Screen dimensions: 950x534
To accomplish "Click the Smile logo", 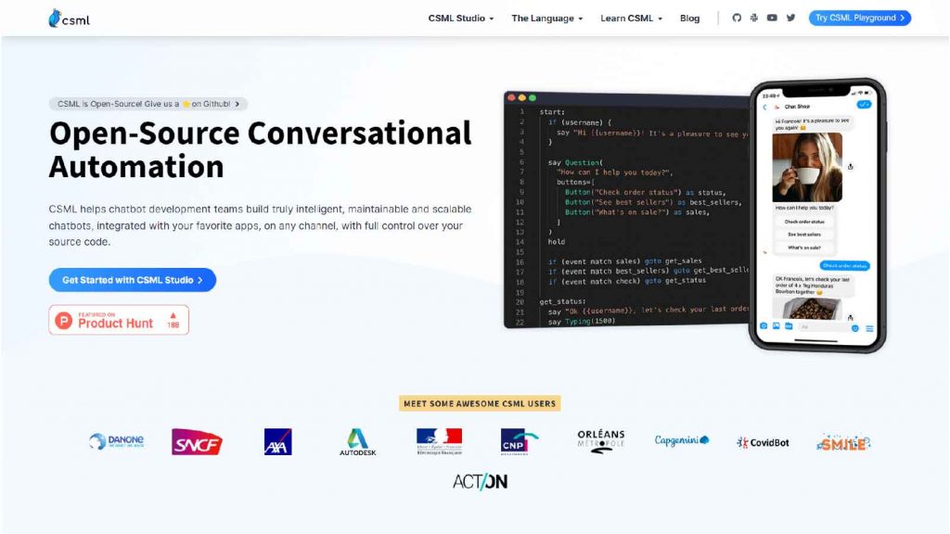I will coord(843,442).
